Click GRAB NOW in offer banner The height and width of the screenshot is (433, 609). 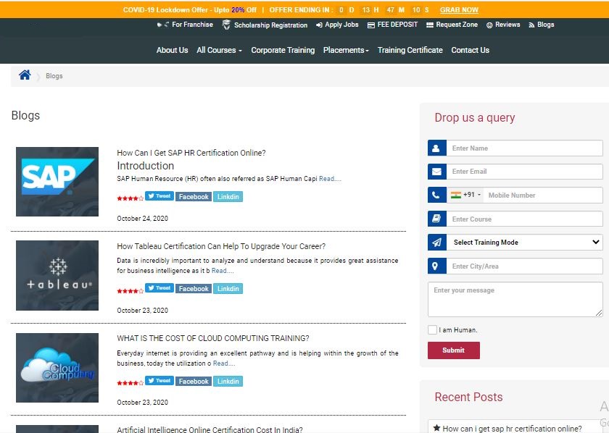tap(459, 9)
